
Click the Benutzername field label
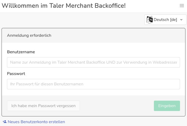(21, 52)
